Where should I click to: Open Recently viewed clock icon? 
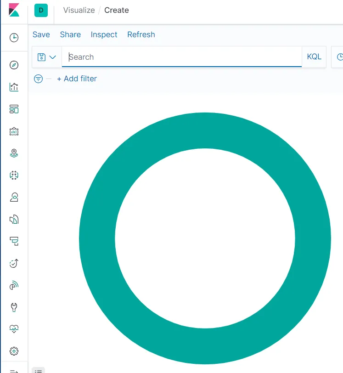click(14, 38)
